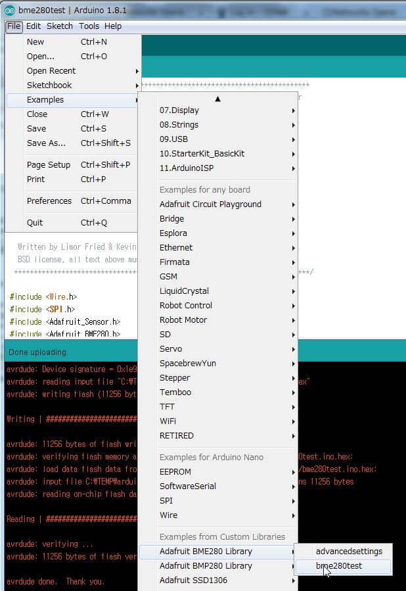
Task: Expand Sketchbook submenu
Action: 73,85
